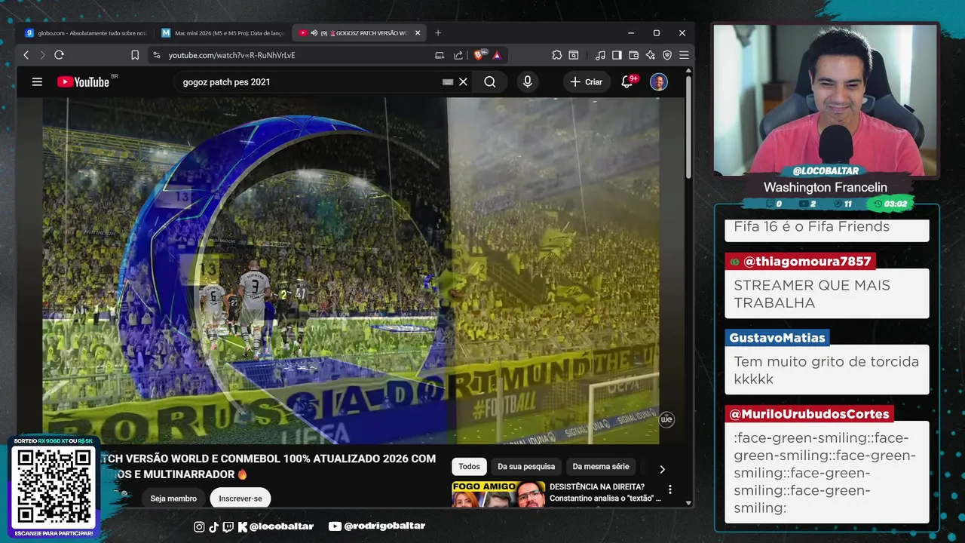This screenshot has height=543, width=965.
Task: Select the Da mesma série chip
Action: coord(601,467)
